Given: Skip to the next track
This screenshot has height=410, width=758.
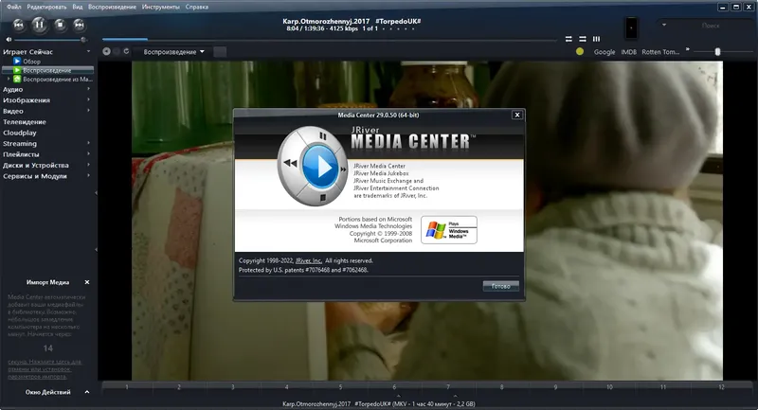Looking at the screenshot, I should tap(80, 25).
